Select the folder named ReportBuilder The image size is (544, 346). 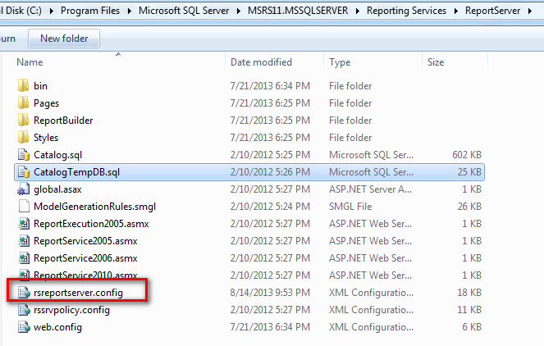point(63,121)
